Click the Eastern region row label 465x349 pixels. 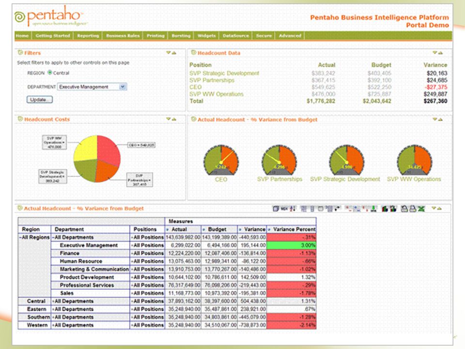pyautogui.click(x=36, y=309)
